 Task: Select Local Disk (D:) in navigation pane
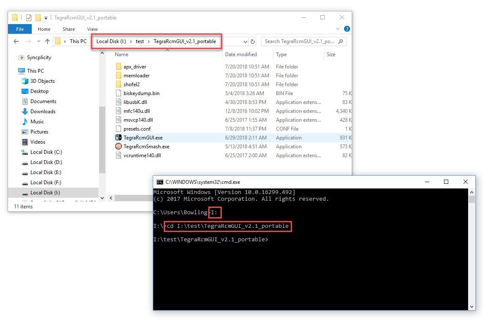[41, 162]
